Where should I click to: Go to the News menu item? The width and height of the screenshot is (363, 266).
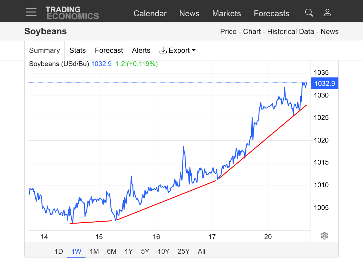click(189, 14)
